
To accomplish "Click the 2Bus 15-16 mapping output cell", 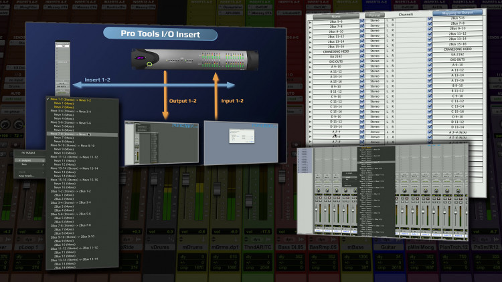I will click(458, 44).
